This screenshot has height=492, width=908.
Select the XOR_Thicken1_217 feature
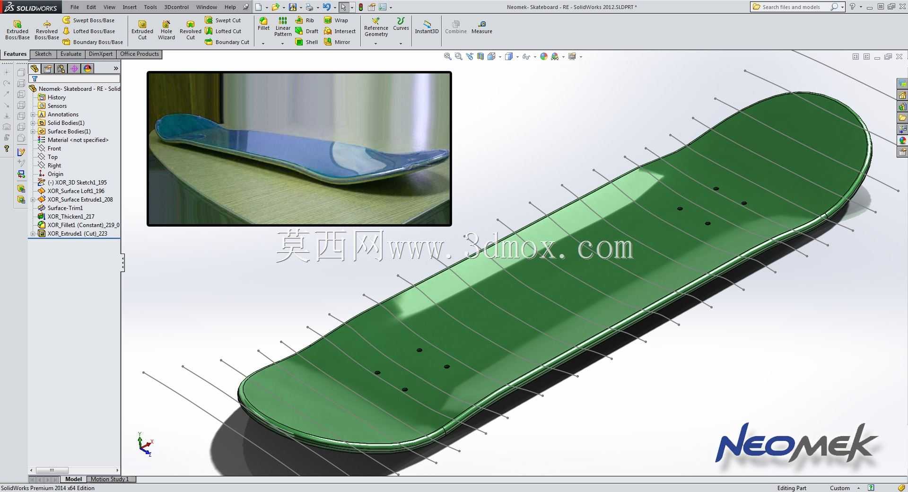[x=66, y=217]
